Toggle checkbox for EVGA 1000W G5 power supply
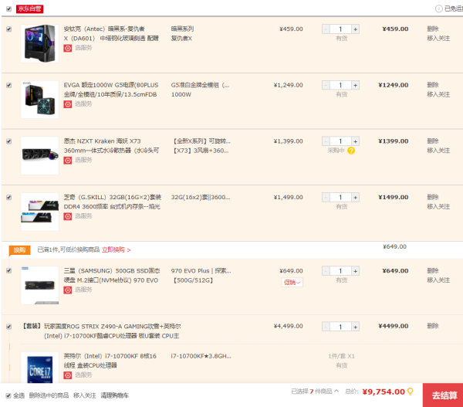 pos(8,85)
